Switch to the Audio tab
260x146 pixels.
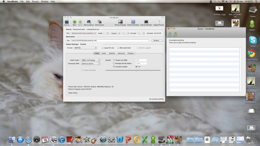104,53
